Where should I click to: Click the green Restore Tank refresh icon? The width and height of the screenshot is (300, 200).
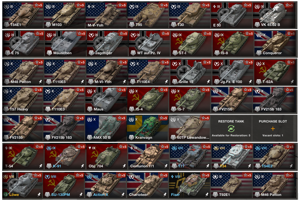[231, 129]
